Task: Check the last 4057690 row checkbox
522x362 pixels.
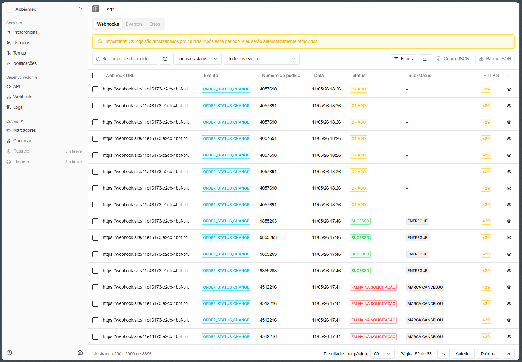Action: click(95, 188)
